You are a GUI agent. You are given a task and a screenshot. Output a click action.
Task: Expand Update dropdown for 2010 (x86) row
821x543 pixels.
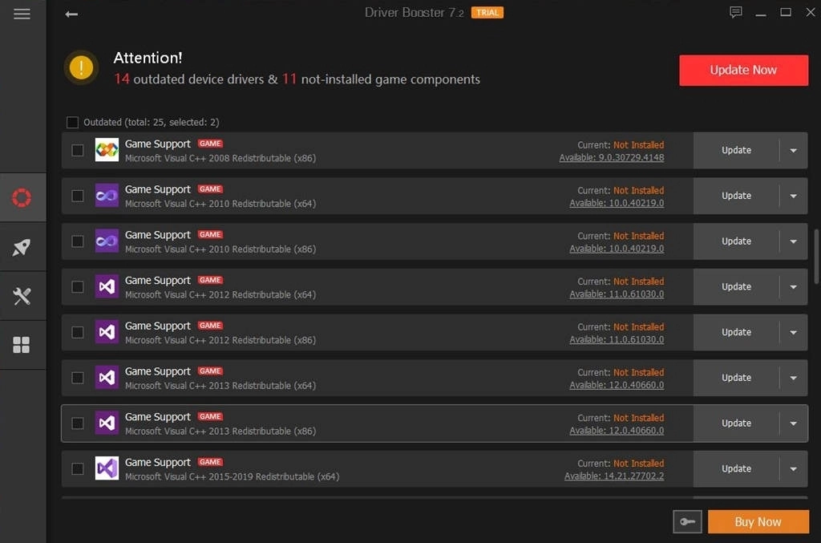pos(793,241)
